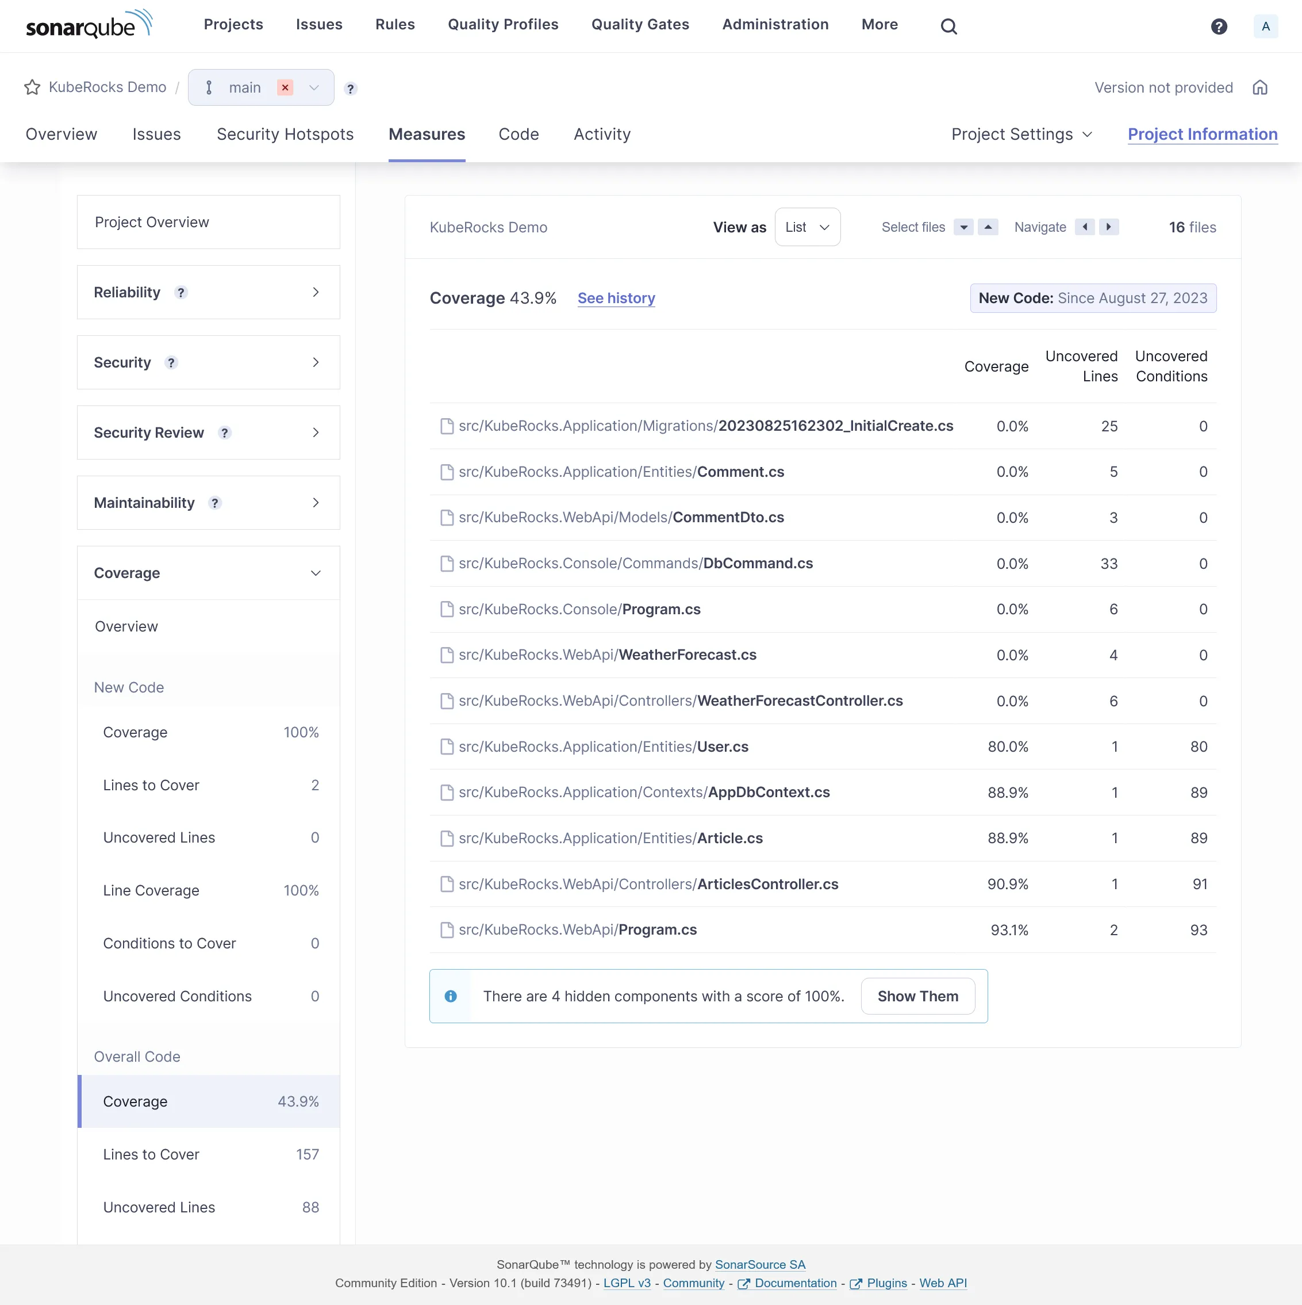Open the Security help question mark icon
The image size is (1302, 1305).
tap(171, 363)
